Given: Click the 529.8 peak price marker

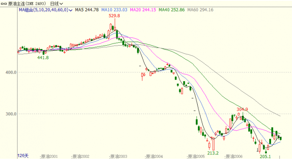Looking at the screenshot, I should (x=115, y=16).
